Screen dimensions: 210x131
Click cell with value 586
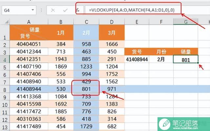click(x=61, y=119)
